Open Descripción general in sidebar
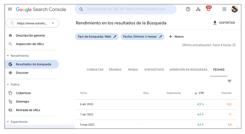245x134 pixels. 30,35
